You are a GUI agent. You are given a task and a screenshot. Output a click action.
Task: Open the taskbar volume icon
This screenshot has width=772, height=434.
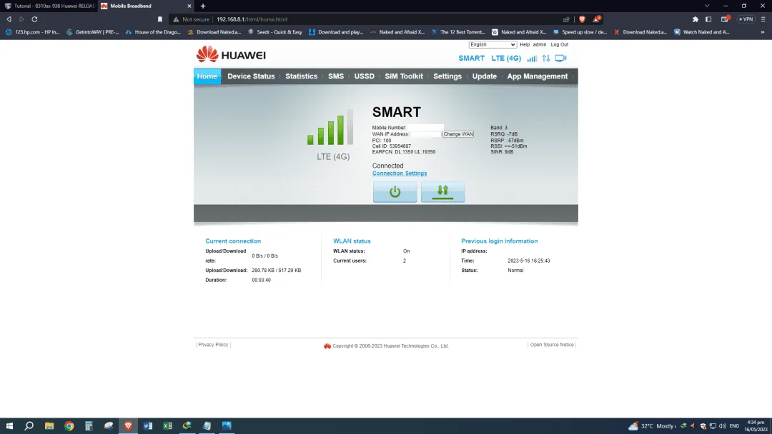[722, 425]
